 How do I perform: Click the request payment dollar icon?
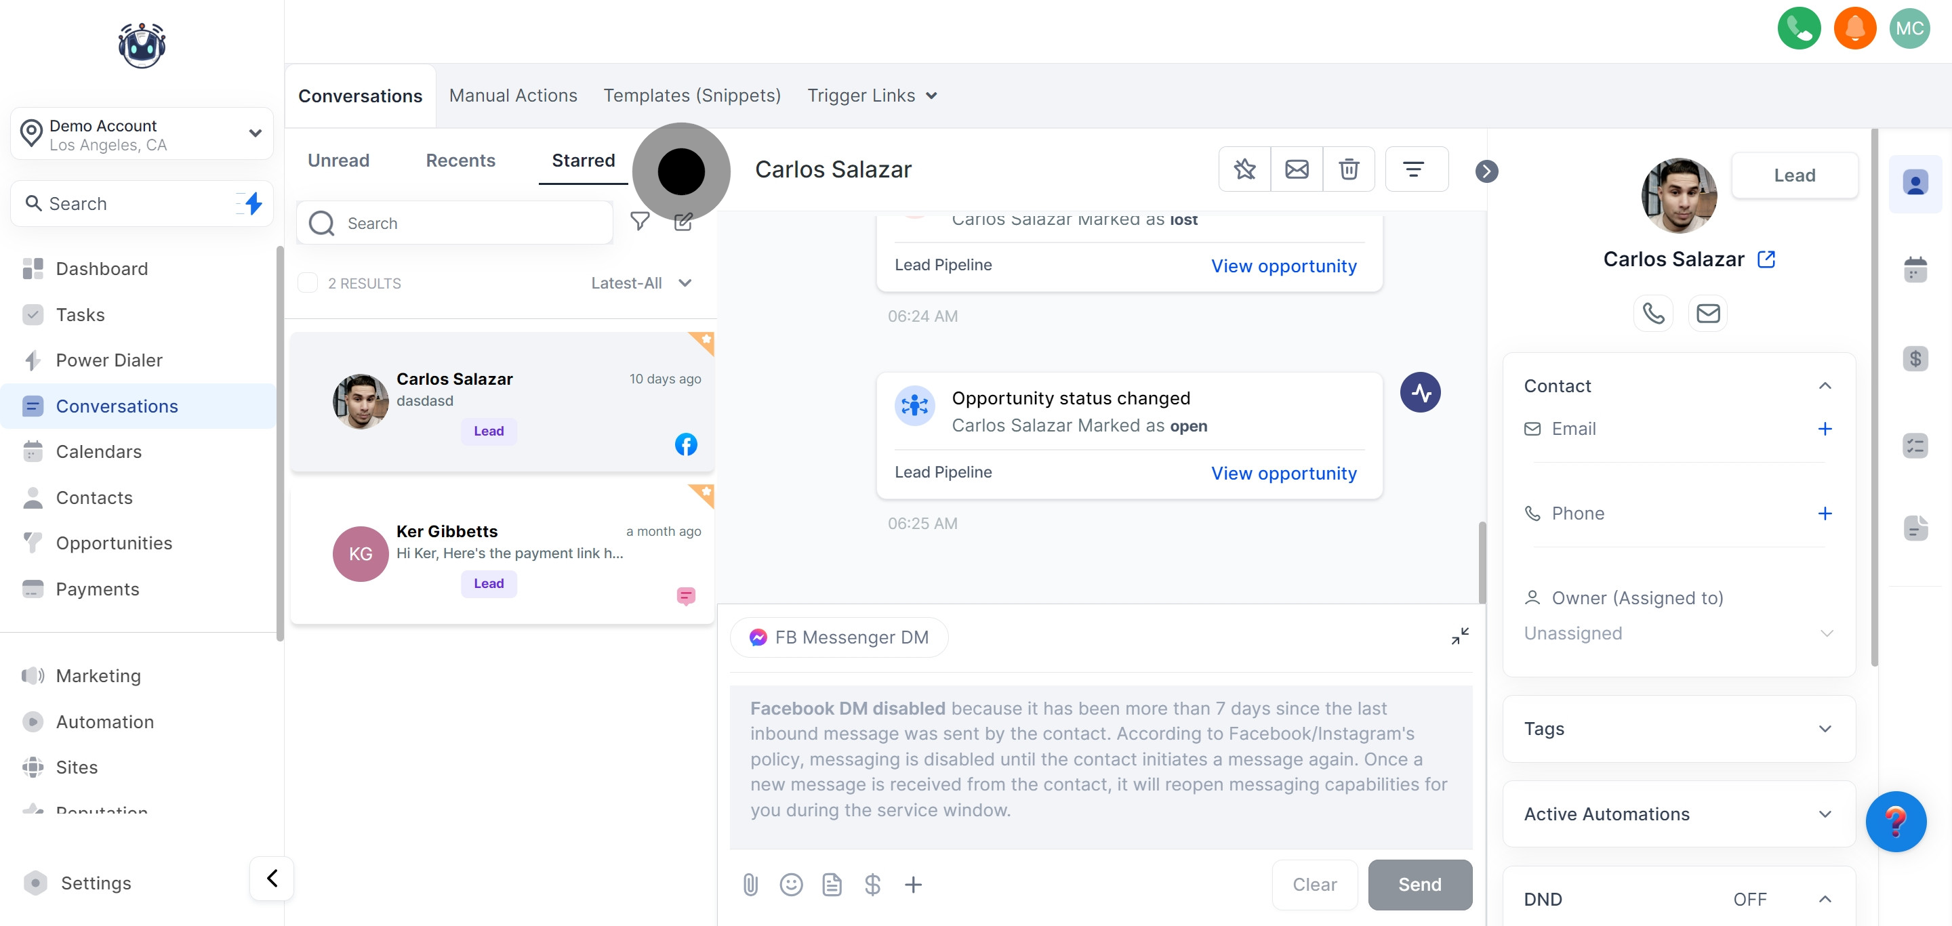[872, 885]
